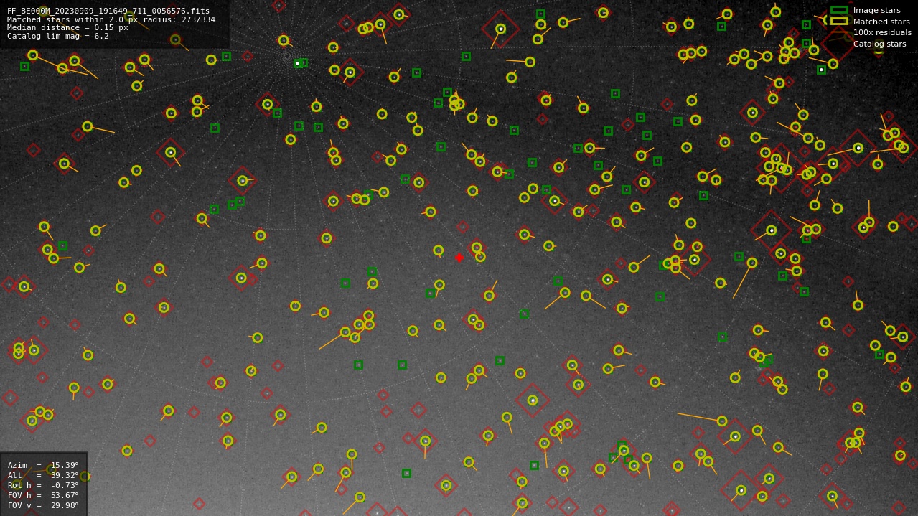
Task: Click the red center marker of the field
Action: point(459,258)
